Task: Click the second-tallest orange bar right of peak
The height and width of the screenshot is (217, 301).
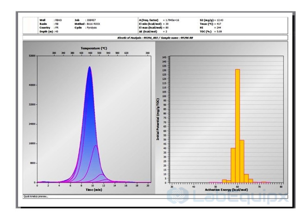Action: (x=242, y=161)
